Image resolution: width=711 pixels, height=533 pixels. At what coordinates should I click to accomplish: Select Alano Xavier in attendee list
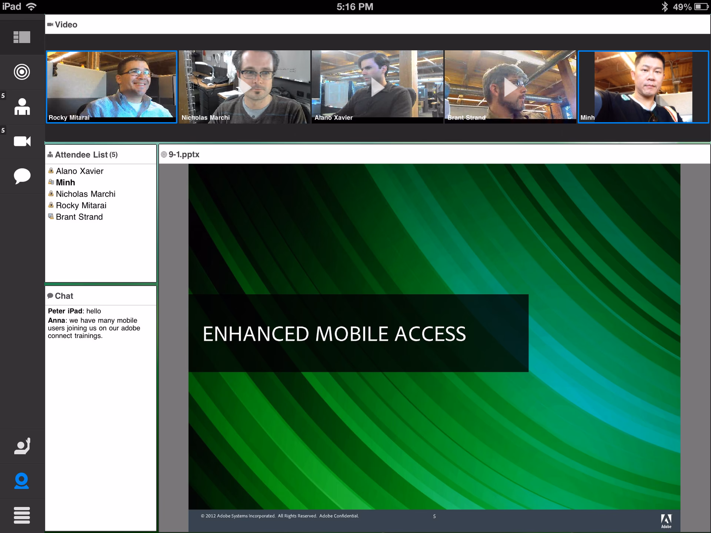tap(80, 171)
